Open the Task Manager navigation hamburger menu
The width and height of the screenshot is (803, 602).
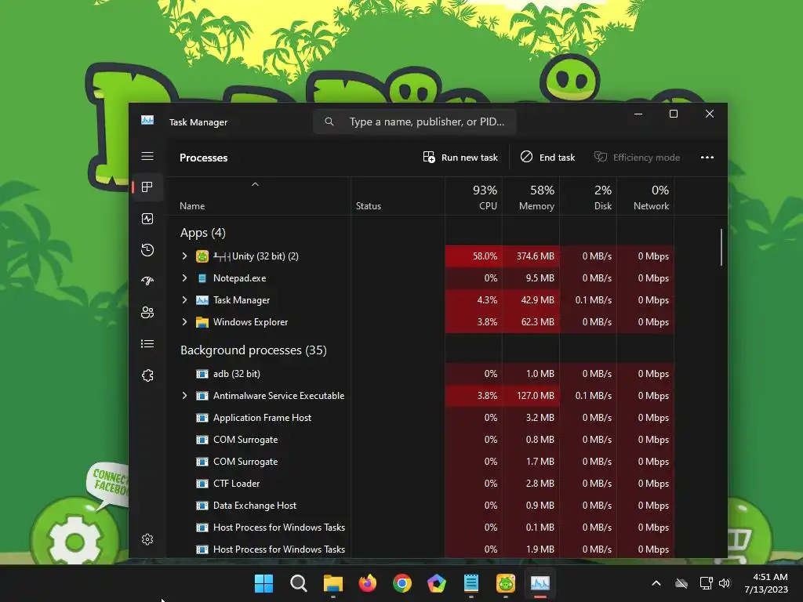coord(147,156)
